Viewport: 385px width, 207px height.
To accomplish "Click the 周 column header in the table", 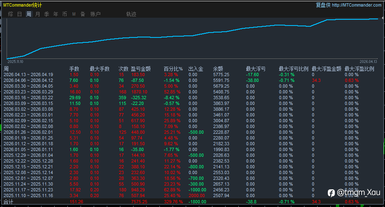I will click(6, 69).
